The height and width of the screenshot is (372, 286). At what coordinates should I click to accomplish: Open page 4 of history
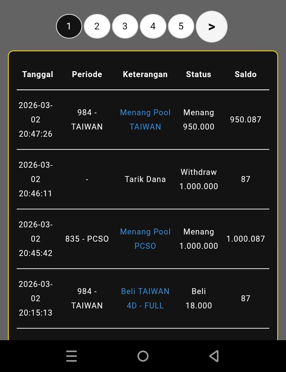pyautogui.click(x=153, y=26)
